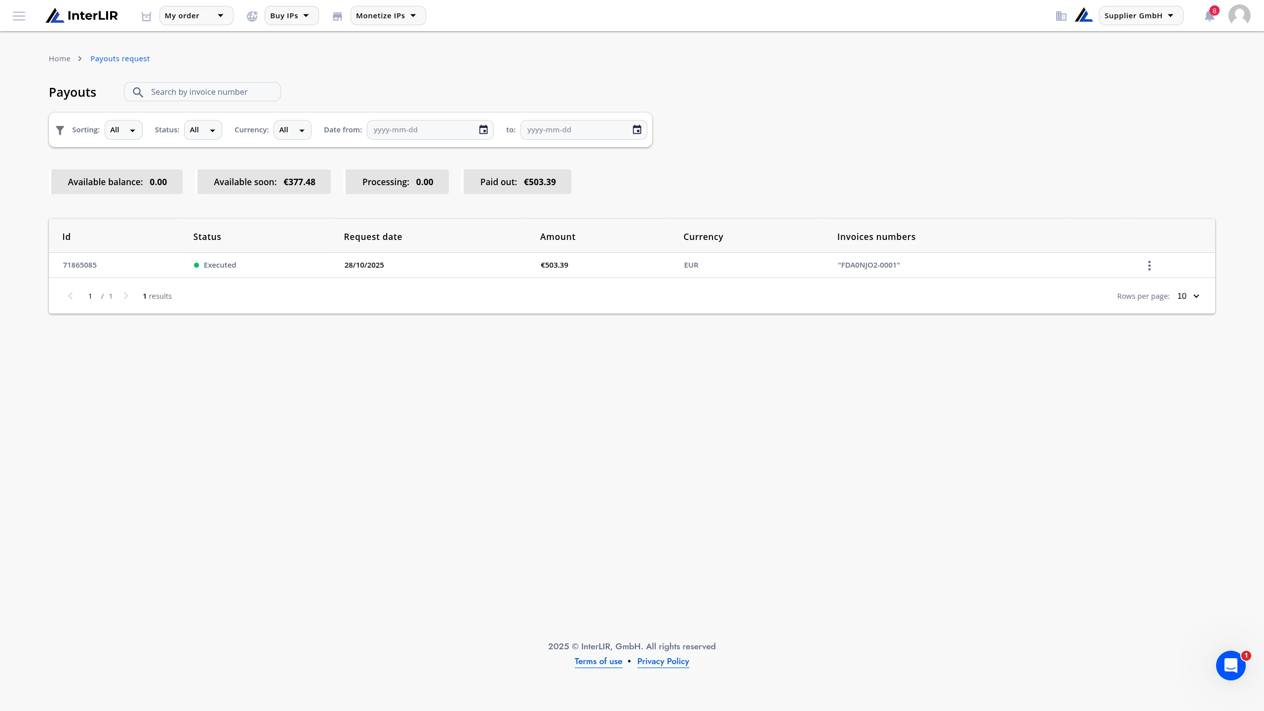
Task: Click the Supplier GmbH company logo icon
Action: coord(1084,16)
